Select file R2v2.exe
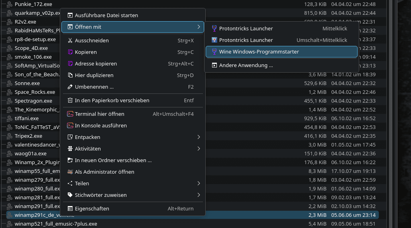This screenshot has height=228, width=411. click(x=26, y=22)
